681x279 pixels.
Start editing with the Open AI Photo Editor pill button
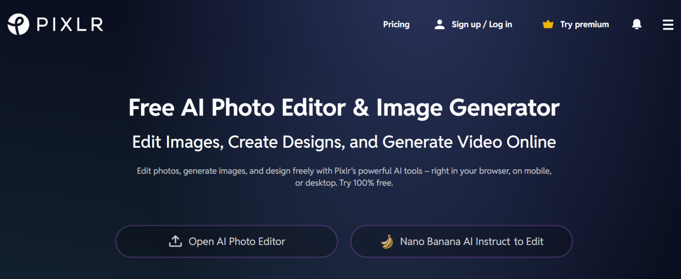[x=227, y=241]
